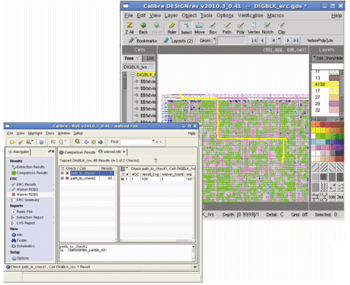Open the Macros menu
Screen dimensions: 350x285
coord(276,15)
